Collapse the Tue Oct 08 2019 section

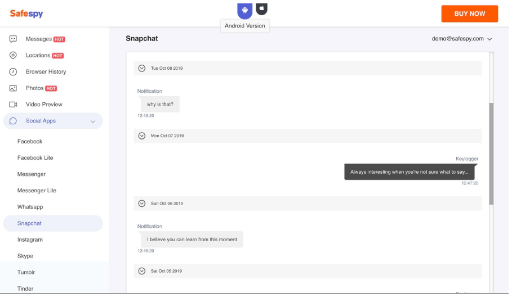click(x=142, y=68)
